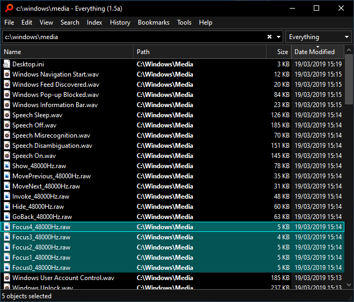Clear the search box with X
This screenshot has height=302, width=354.
coord(270,37)
